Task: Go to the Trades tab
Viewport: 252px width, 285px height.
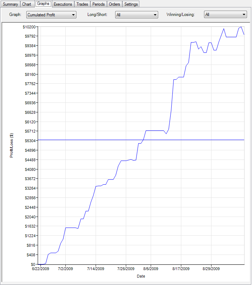Action: [x=82, y=4]
